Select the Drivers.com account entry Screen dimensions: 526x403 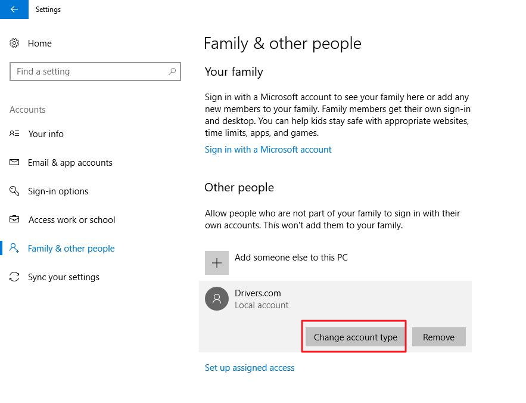point(258,293)
